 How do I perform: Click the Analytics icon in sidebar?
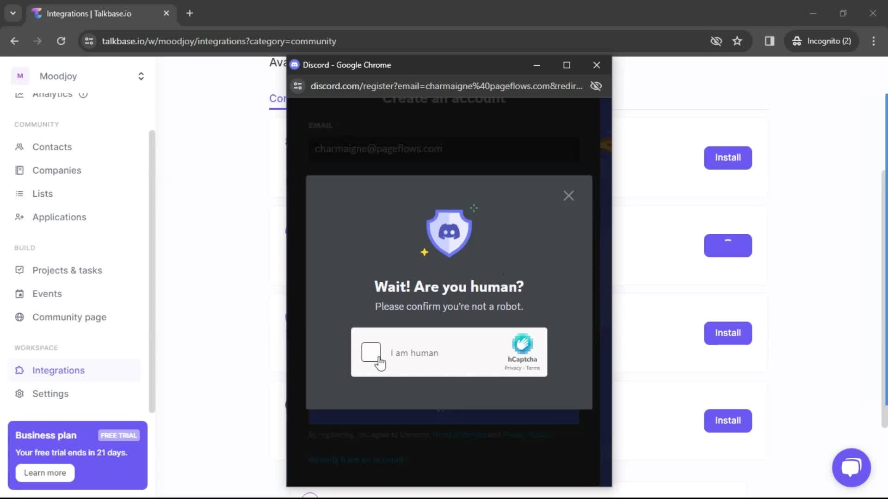19,94
